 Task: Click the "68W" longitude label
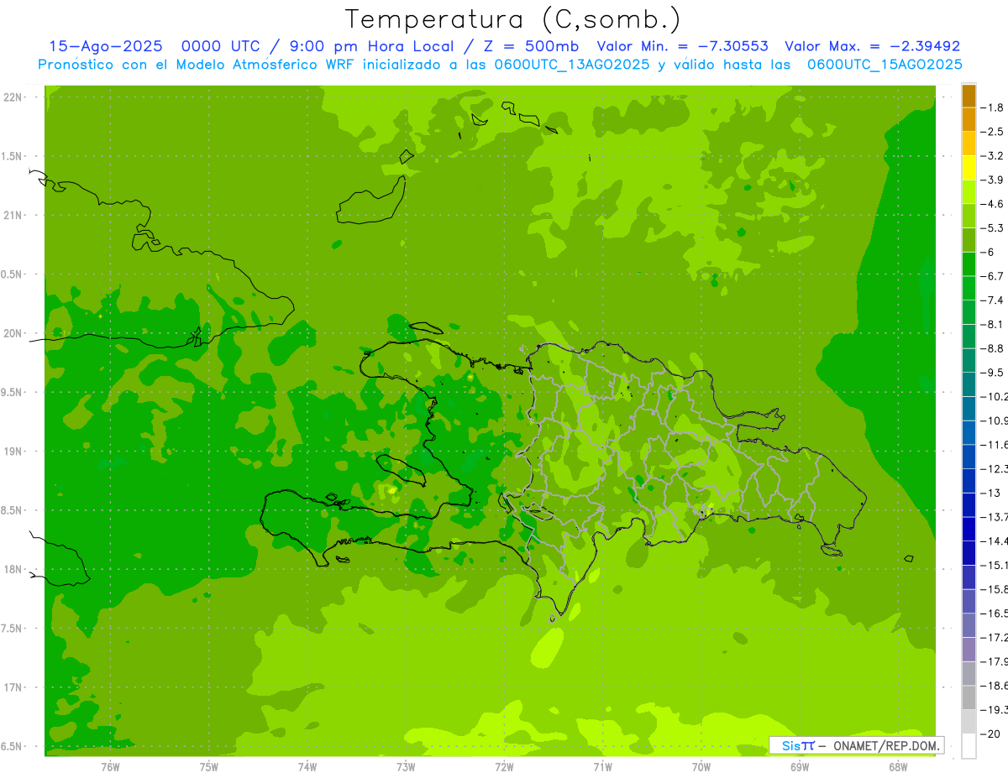pos(898,766)
